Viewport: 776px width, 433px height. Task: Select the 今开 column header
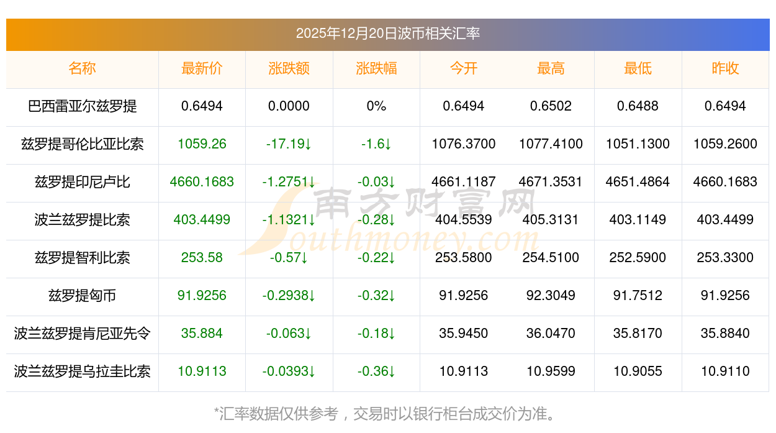pos(464,68)
